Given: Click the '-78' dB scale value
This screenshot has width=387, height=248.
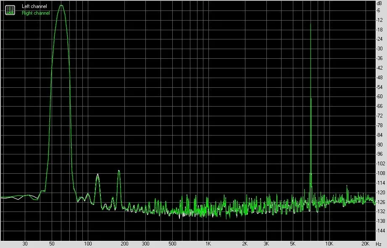Looking at the screenshot, I should [379, 125].
